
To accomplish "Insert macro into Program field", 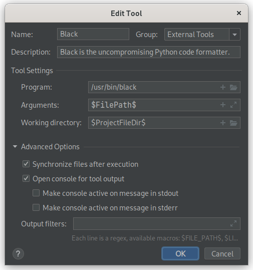I will click(222, 87).
